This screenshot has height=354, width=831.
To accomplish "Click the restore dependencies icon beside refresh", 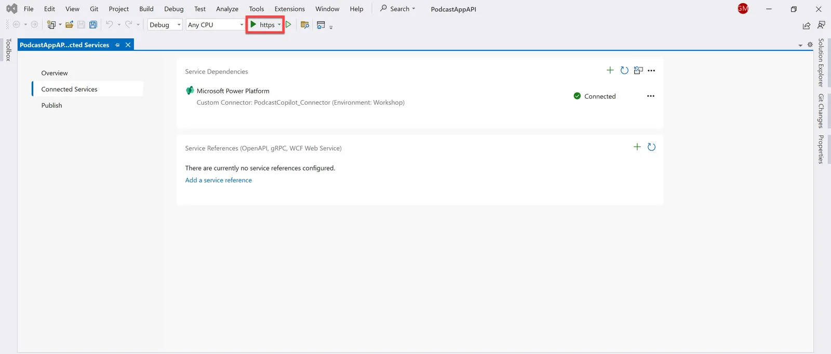I will 638,70.
